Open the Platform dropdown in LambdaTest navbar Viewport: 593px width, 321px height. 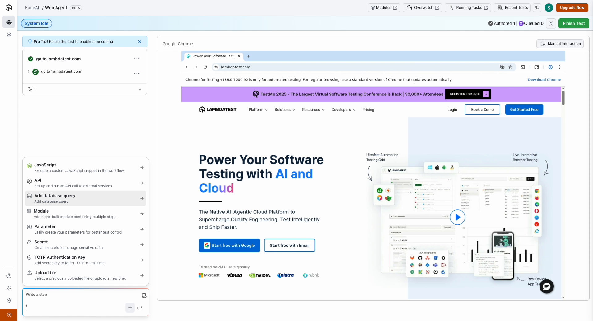tap(258, 110)
